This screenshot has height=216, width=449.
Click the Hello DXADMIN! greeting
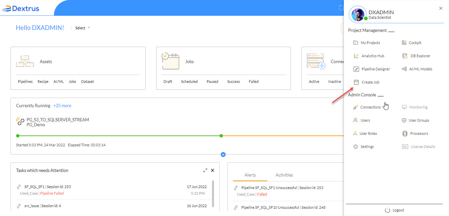pos(40,28)
